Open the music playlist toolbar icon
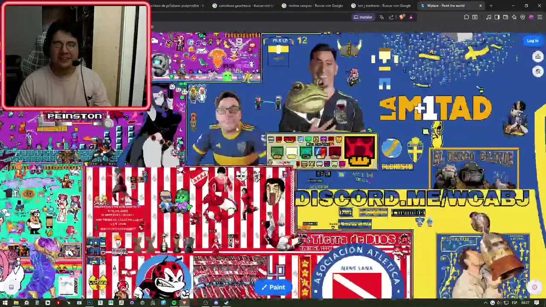This screenshot has width=546, height=307. tap(488, 17)
